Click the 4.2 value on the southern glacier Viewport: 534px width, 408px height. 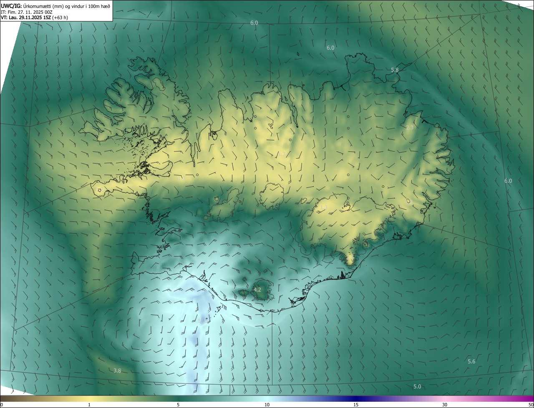[257, 290]
